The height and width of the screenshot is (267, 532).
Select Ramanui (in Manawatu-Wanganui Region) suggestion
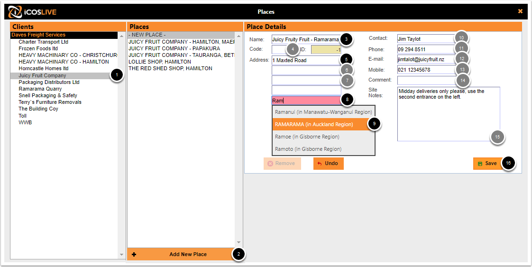[x=324, y=112]
